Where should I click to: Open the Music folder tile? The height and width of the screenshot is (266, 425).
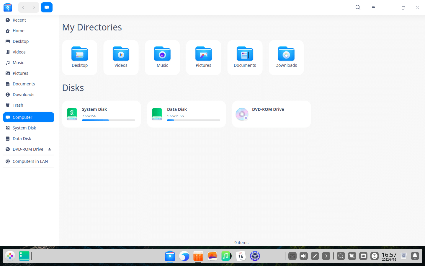coord(162,58)
